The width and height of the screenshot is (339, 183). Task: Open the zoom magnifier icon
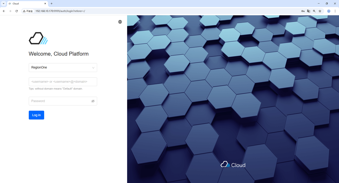[314, 11]
